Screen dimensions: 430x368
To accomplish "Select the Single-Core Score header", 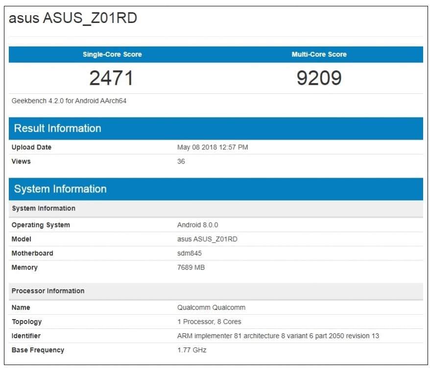I will pos(112,54).
